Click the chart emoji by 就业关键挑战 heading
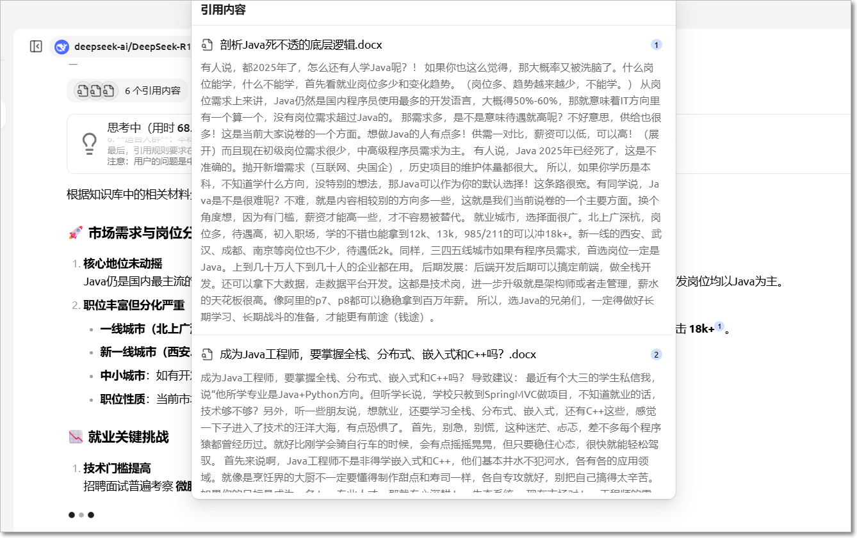Screen dimensions: 857x538 coord(75,437)
